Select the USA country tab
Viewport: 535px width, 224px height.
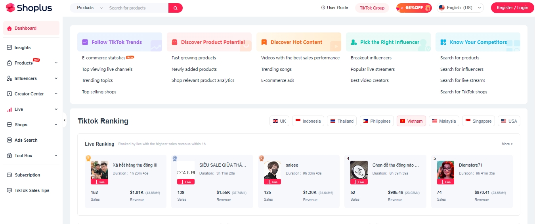(509, 121)
